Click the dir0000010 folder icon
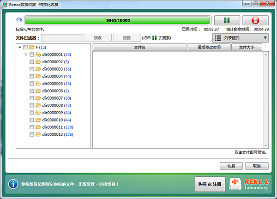Viewport: 277px width, 199px height. 38,120
